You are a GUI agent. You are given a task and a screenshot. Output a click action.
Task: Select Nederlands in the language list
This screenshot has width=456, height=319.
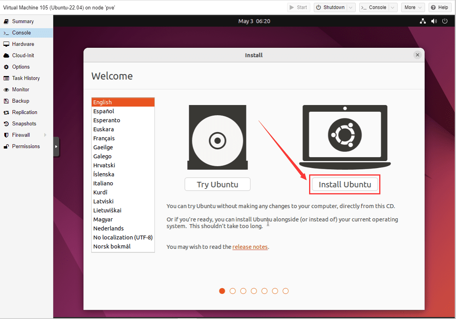(x=123, y=228)
